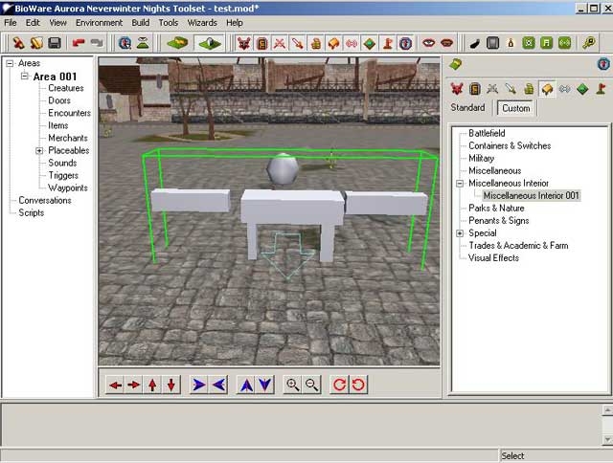Pan camera up with red up arrow
Image resolution: width=613 pixels, height=463 pixels.
click(153, 385)
